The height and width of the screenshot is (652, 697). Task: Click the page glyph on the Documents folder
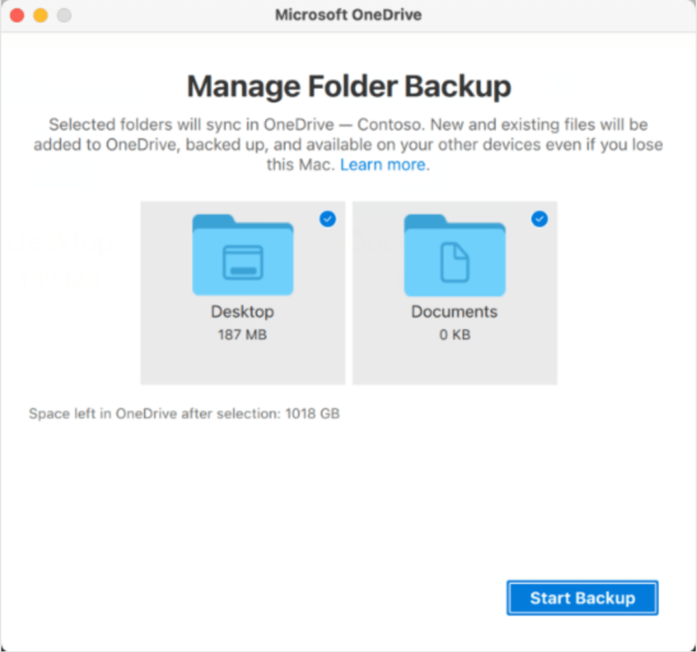(454, 263)
